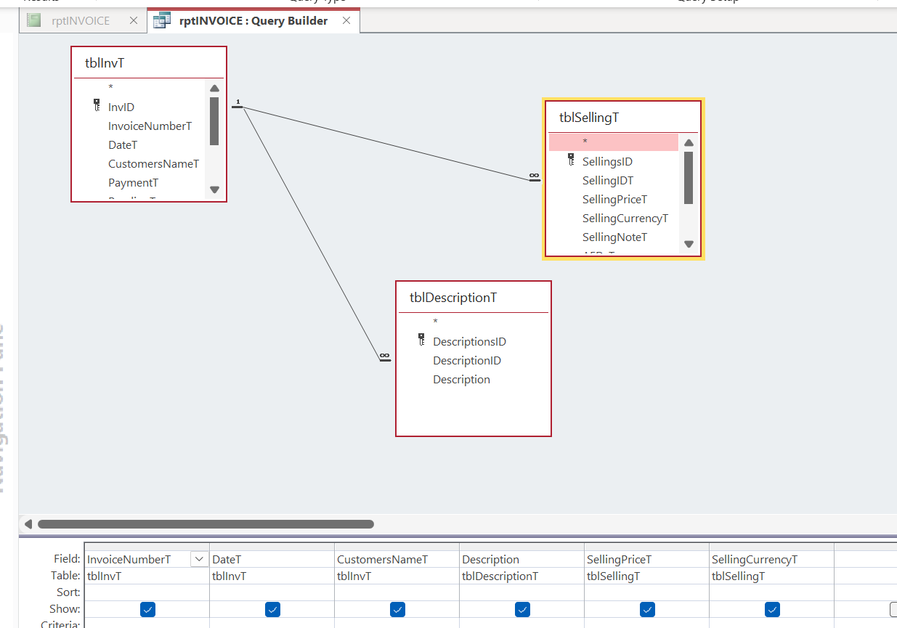Select InvoiceNumberT field in tblInvT list
The image size is (897, 628).
point(150,126)
